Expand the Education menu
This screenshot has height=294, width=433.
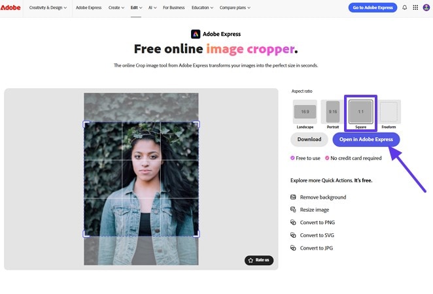(202, 8)
